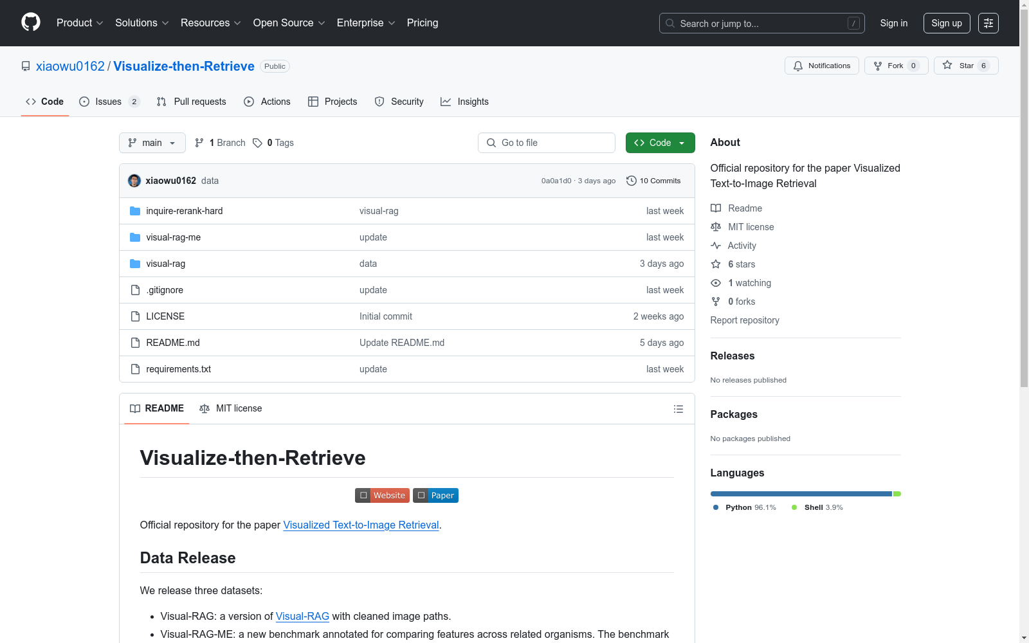Viewport: 1029px width, 643px height.
Task: Expand the Solutions menu
Action: click(142, 23)
